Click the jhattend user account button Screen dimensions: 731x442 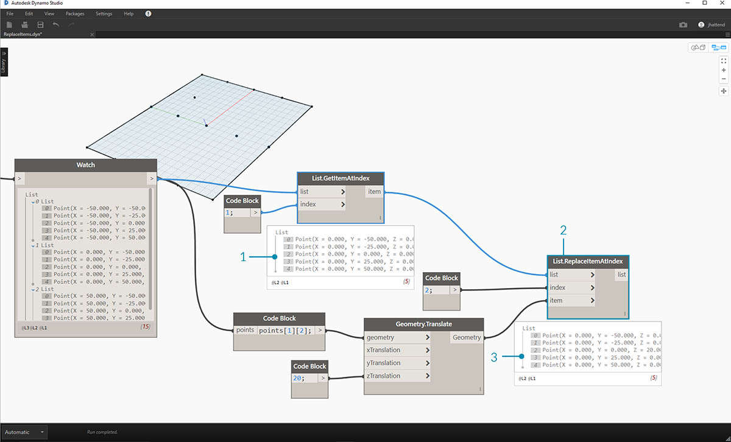[712, 25]
